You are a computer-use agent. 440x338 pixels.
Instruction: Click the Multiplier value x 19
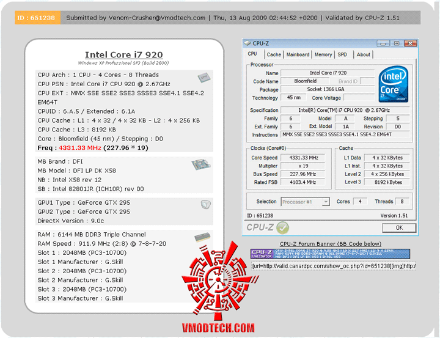[302, 166]
